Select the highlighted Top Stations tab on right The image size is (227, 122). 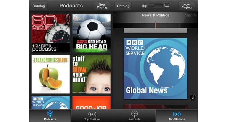tap(177, 116)
